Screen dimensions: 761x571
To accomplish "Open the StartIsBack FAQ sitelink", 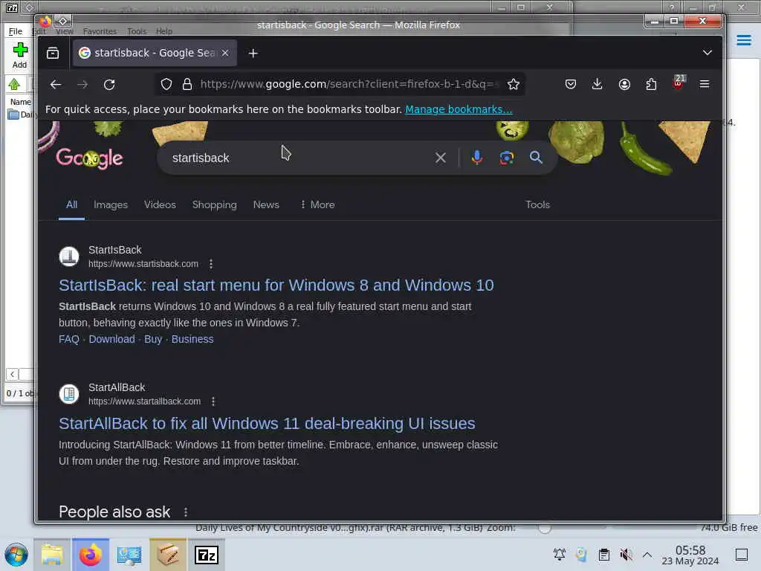I will coord(69,339).
